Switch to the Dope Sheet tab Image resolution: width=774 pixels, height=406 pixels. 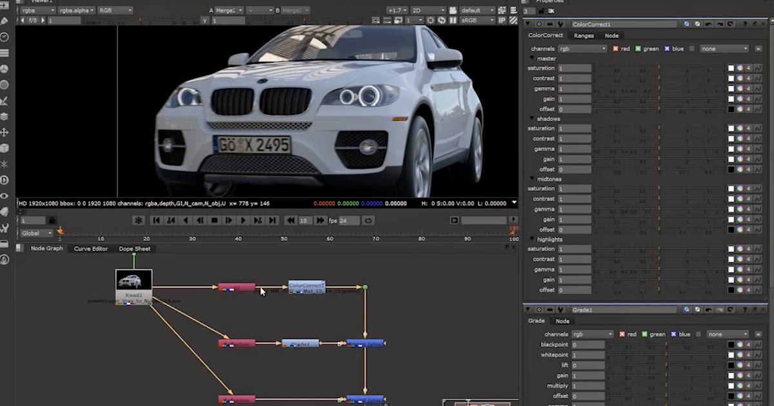pos(134,249)
